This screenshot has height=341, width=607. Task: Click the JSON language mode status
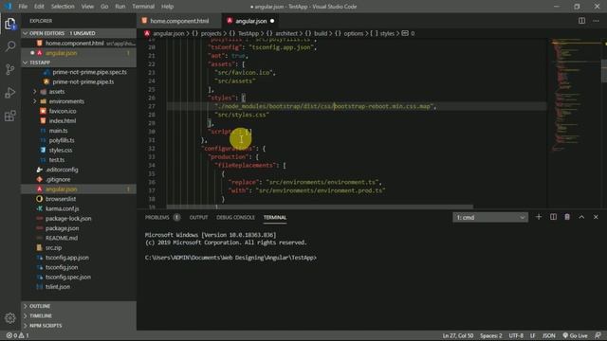548,335
